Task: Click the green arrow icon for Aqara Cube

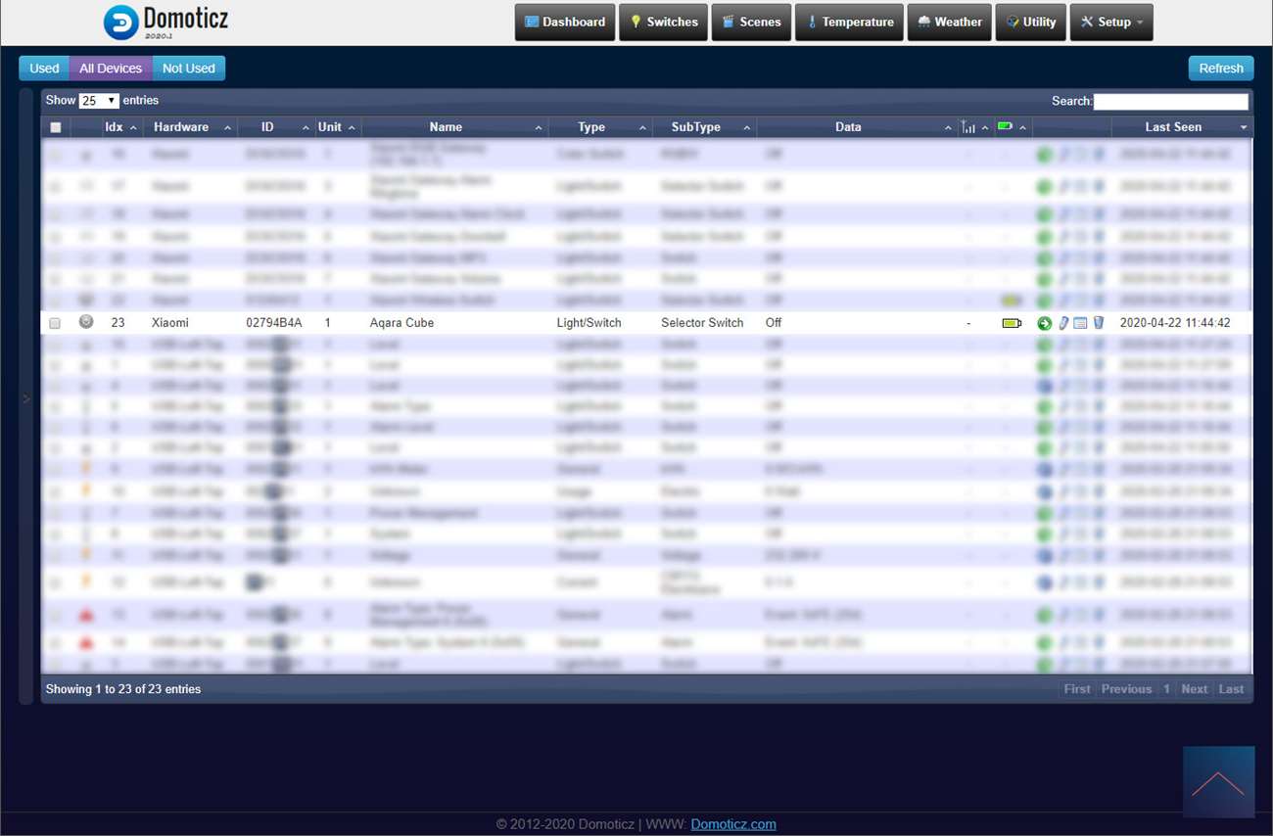Action: coord(1044,323)
